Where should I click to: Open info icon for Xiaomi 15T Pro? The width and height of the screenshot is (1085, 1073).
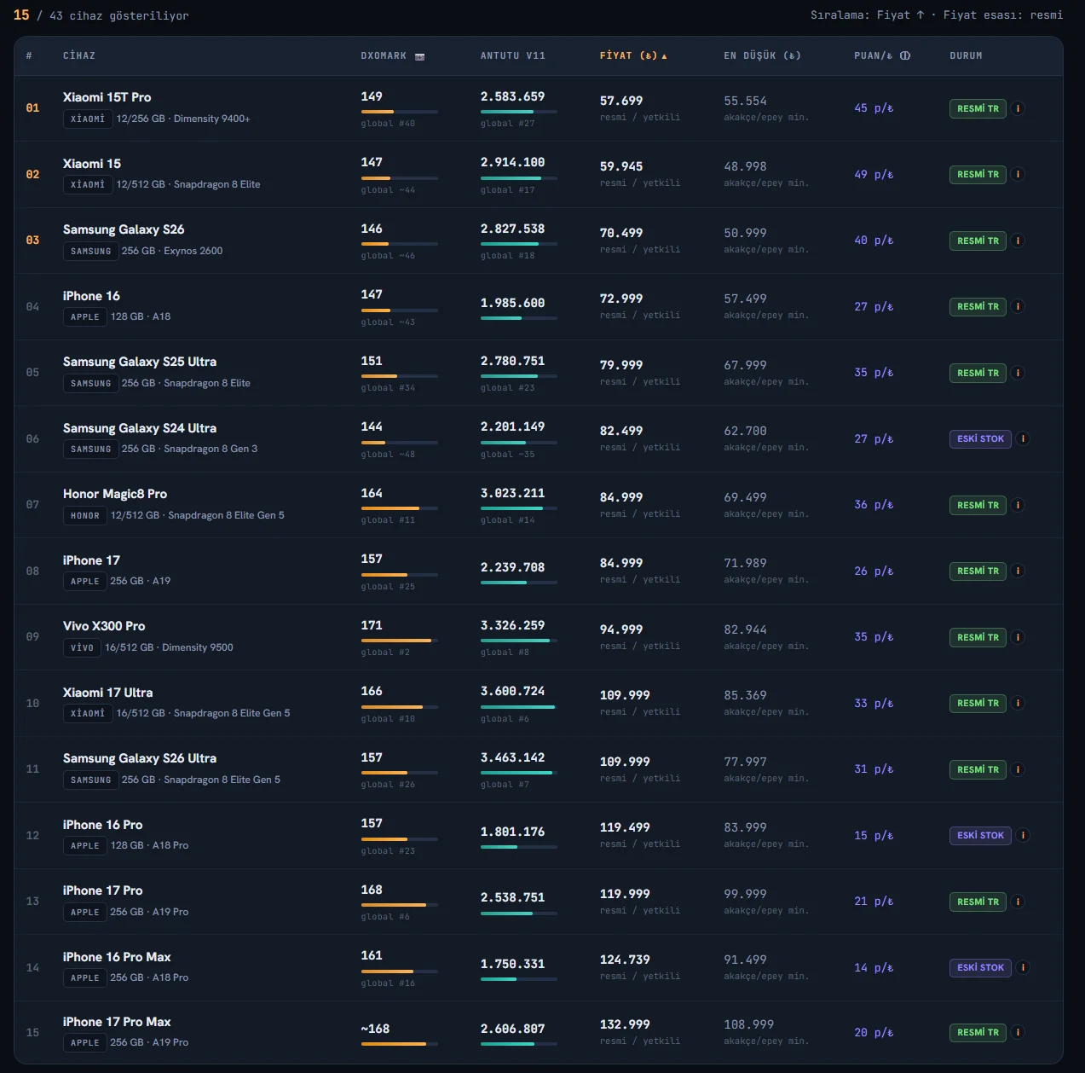(1018, 108)
